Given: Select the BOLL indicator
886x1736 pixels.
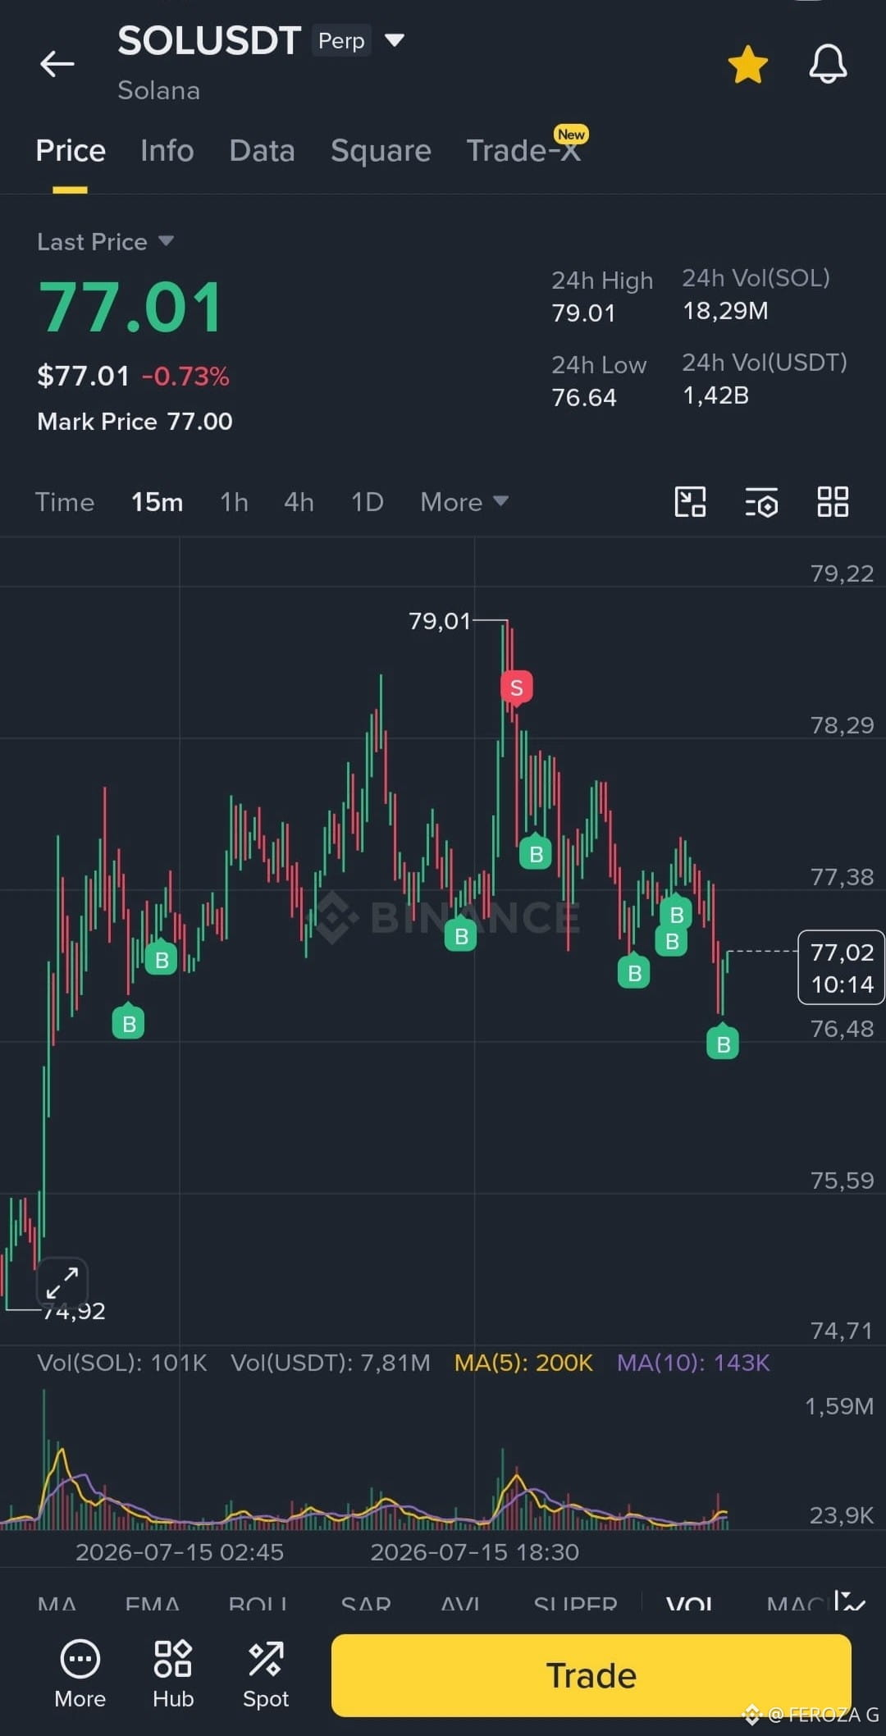Looking at the screenshot, I should pyautogui.click(x=258, y=1603).
